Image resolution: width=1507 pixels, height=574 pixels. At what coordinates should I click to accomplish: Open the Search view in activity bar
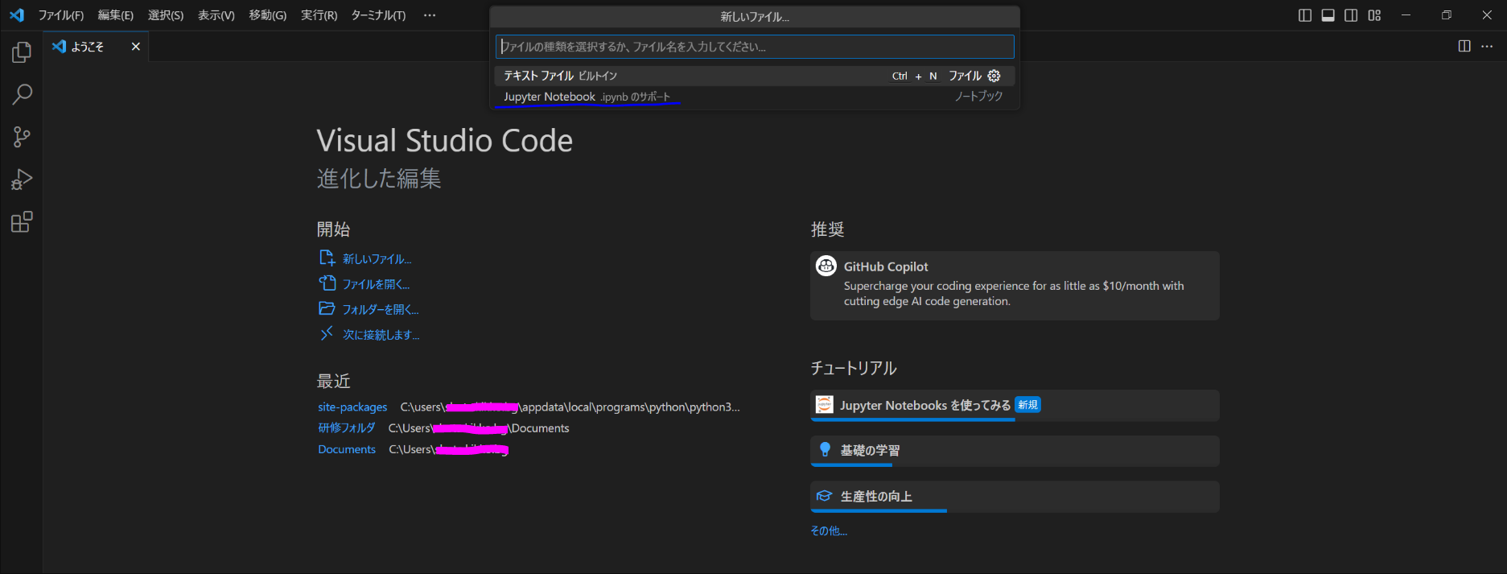[x=22, y=94]
